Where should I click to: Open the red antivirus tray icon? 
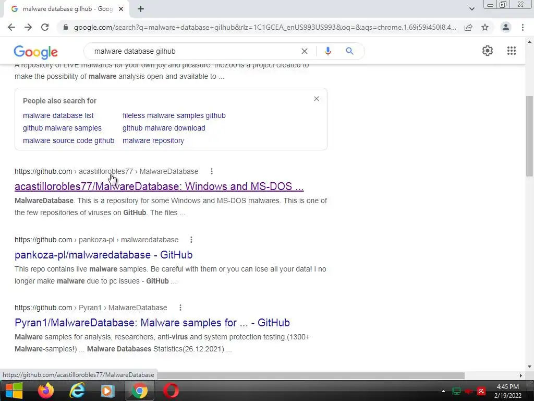pyautogui.click(x=481, y=391)
